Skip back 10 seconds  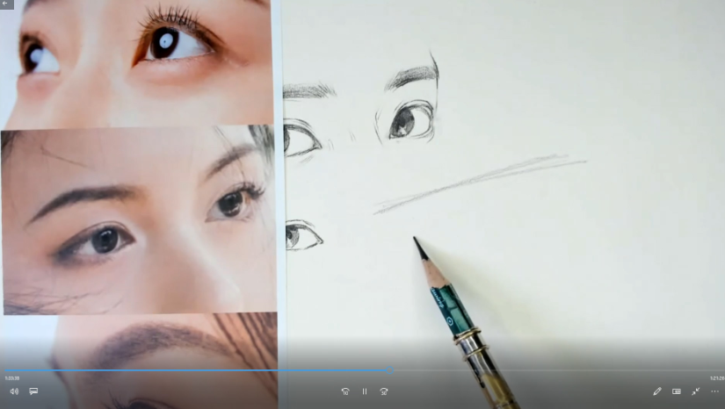[345, 391]
